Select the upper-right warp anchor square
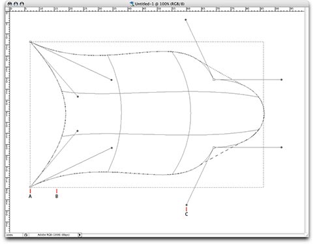The width and height of the screenshot is (313, 244). (x=214, y=80)
